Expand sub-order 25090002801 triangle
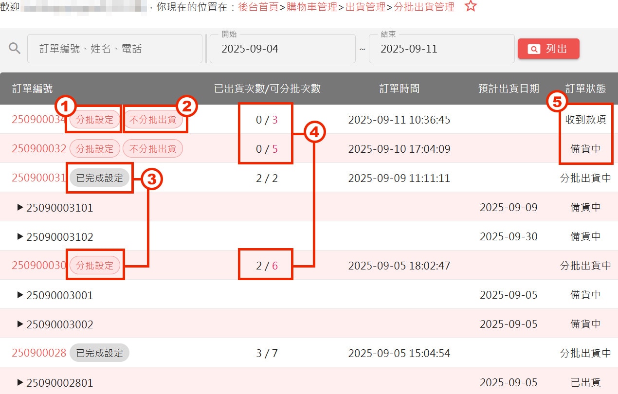 20,382
